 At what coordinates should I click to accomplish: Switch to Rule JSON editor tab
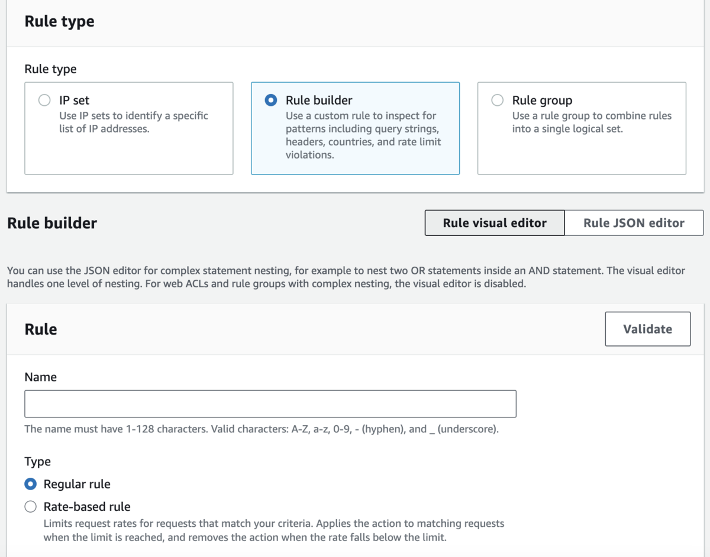634,223
